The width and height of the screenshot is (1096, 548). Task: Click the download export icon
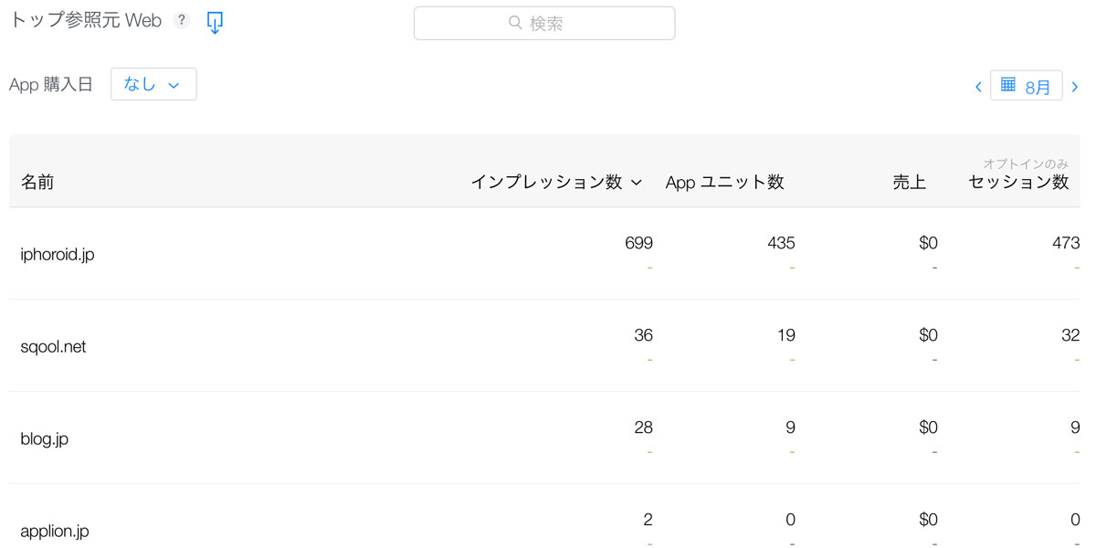tap(215, 23)
